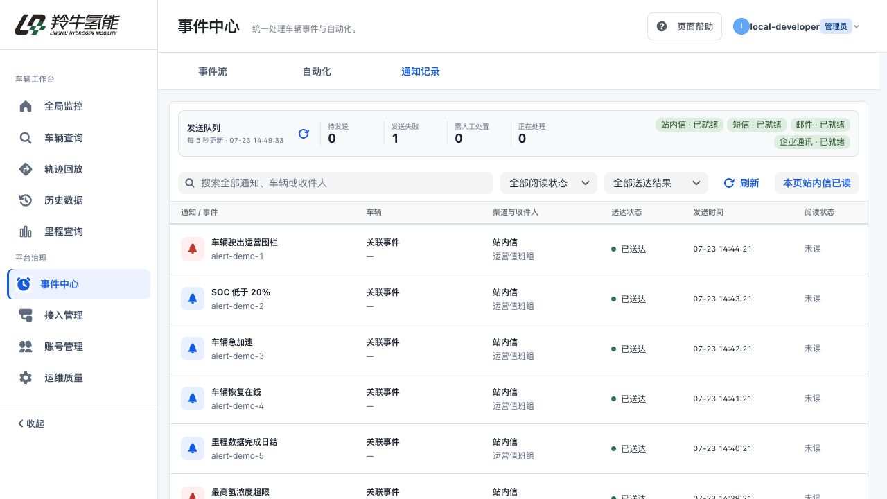Open 历史数据 from the sidebar
The height and width of the screenshot is (499, 887).
79,200
